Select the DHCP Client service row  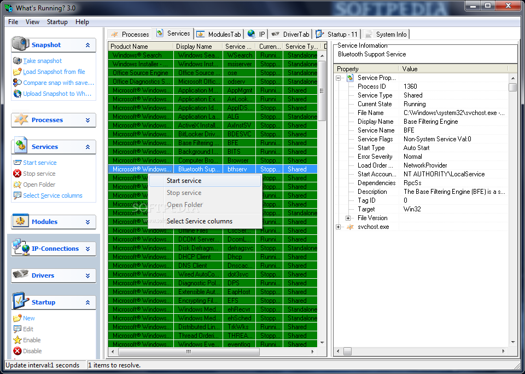(x=213, y=257)
